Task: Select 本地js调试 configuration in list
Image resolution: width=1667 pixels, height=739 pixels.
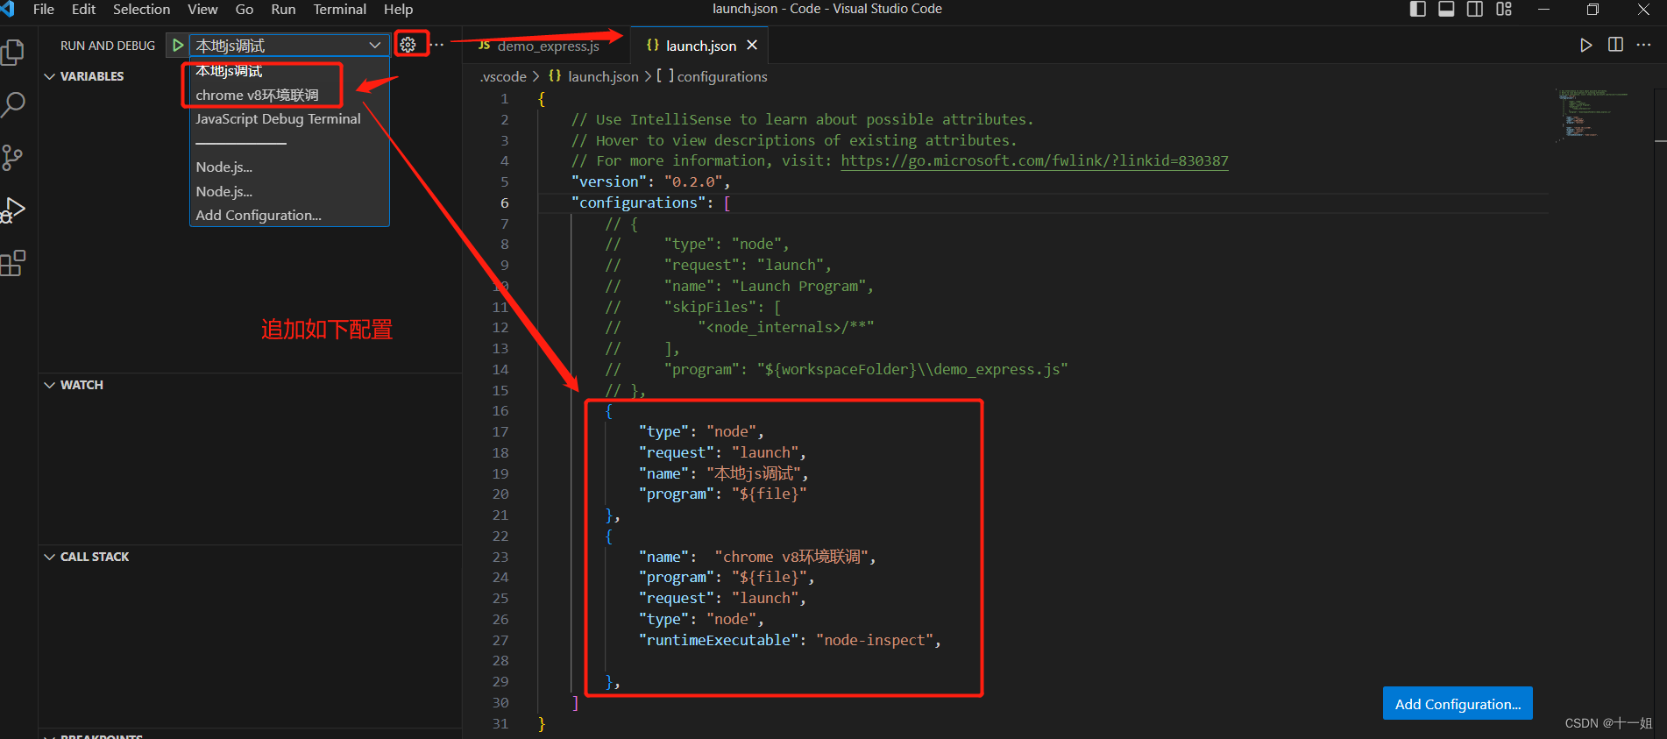Action: pos(289,71)
